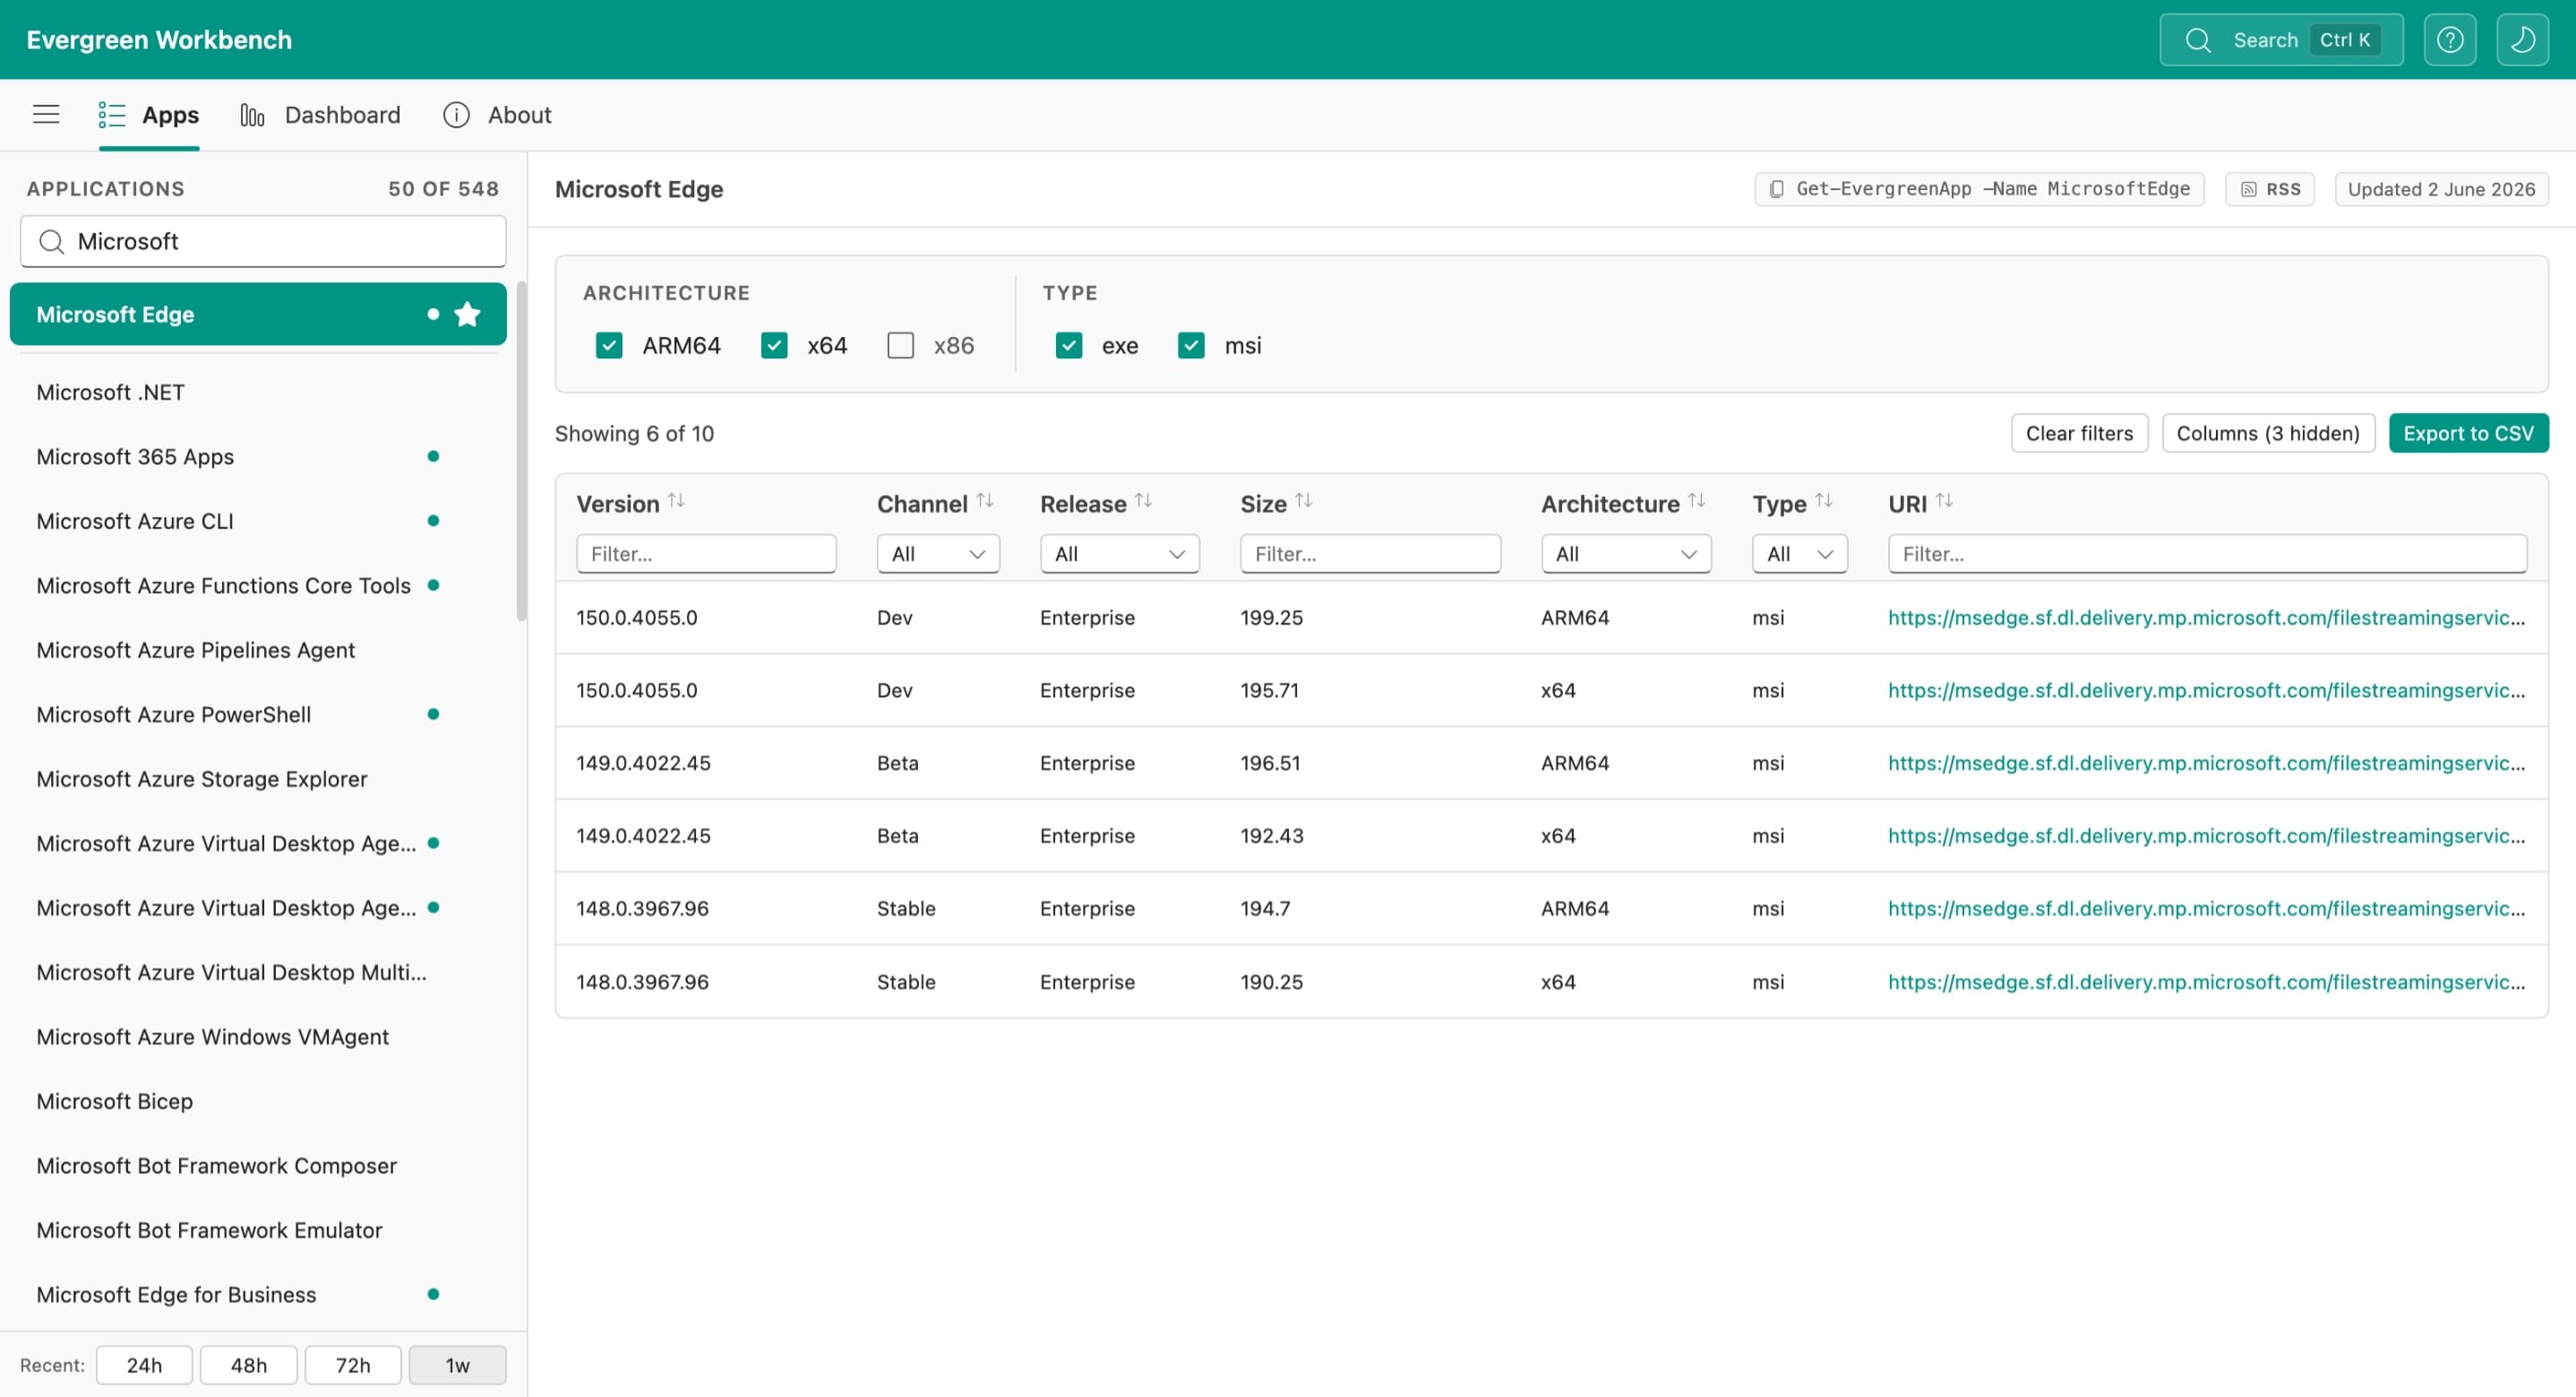2576x1397 pixels.
Task: Click the favorite star on Microsoft Edge
Action: coord(467,315)
